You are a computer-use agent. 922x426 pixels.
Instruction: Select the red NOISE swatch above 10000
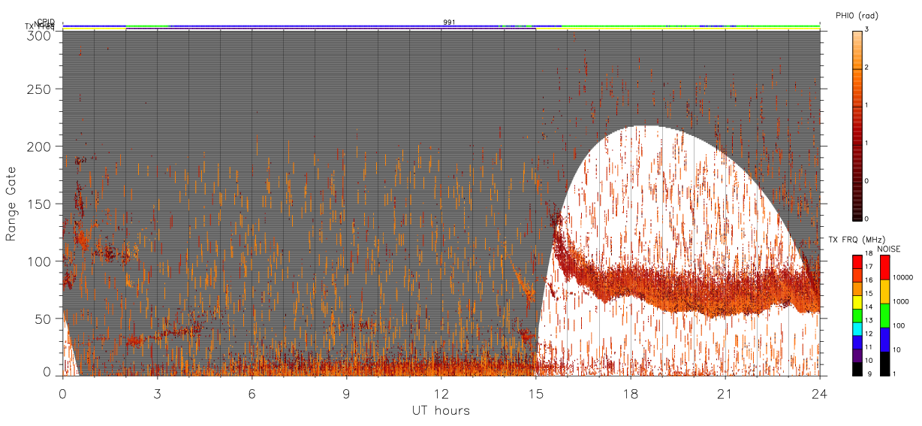click(x=884, y=267)
